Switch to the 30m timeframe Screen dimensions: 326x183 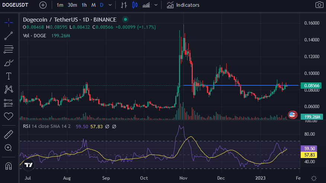pyautogui.click(x=72, y=5)
